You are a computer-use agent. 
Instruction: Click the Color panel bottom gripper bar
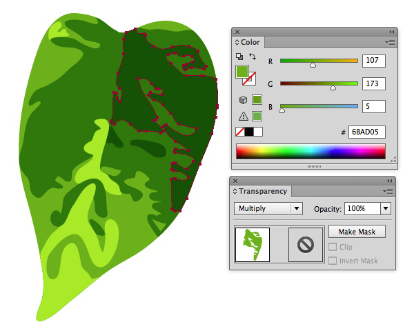(314, 167)
